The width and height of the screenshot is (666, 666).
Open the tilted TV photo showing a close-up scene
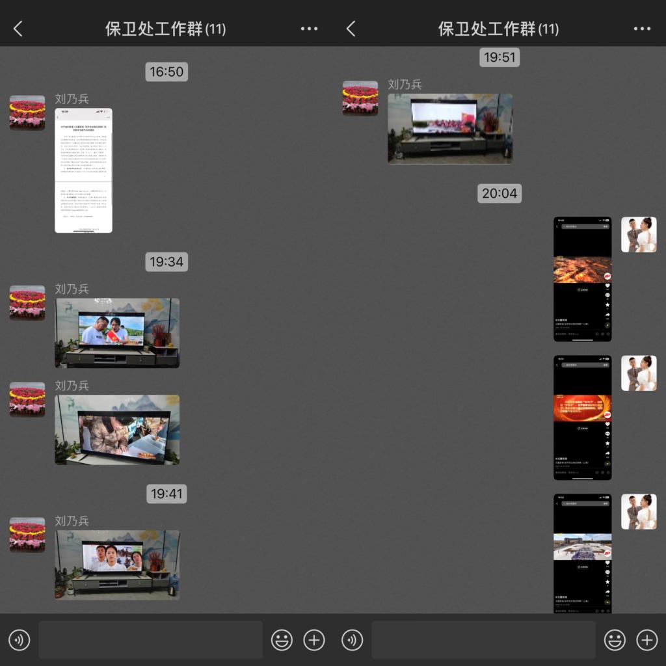(x=117, y=430)
